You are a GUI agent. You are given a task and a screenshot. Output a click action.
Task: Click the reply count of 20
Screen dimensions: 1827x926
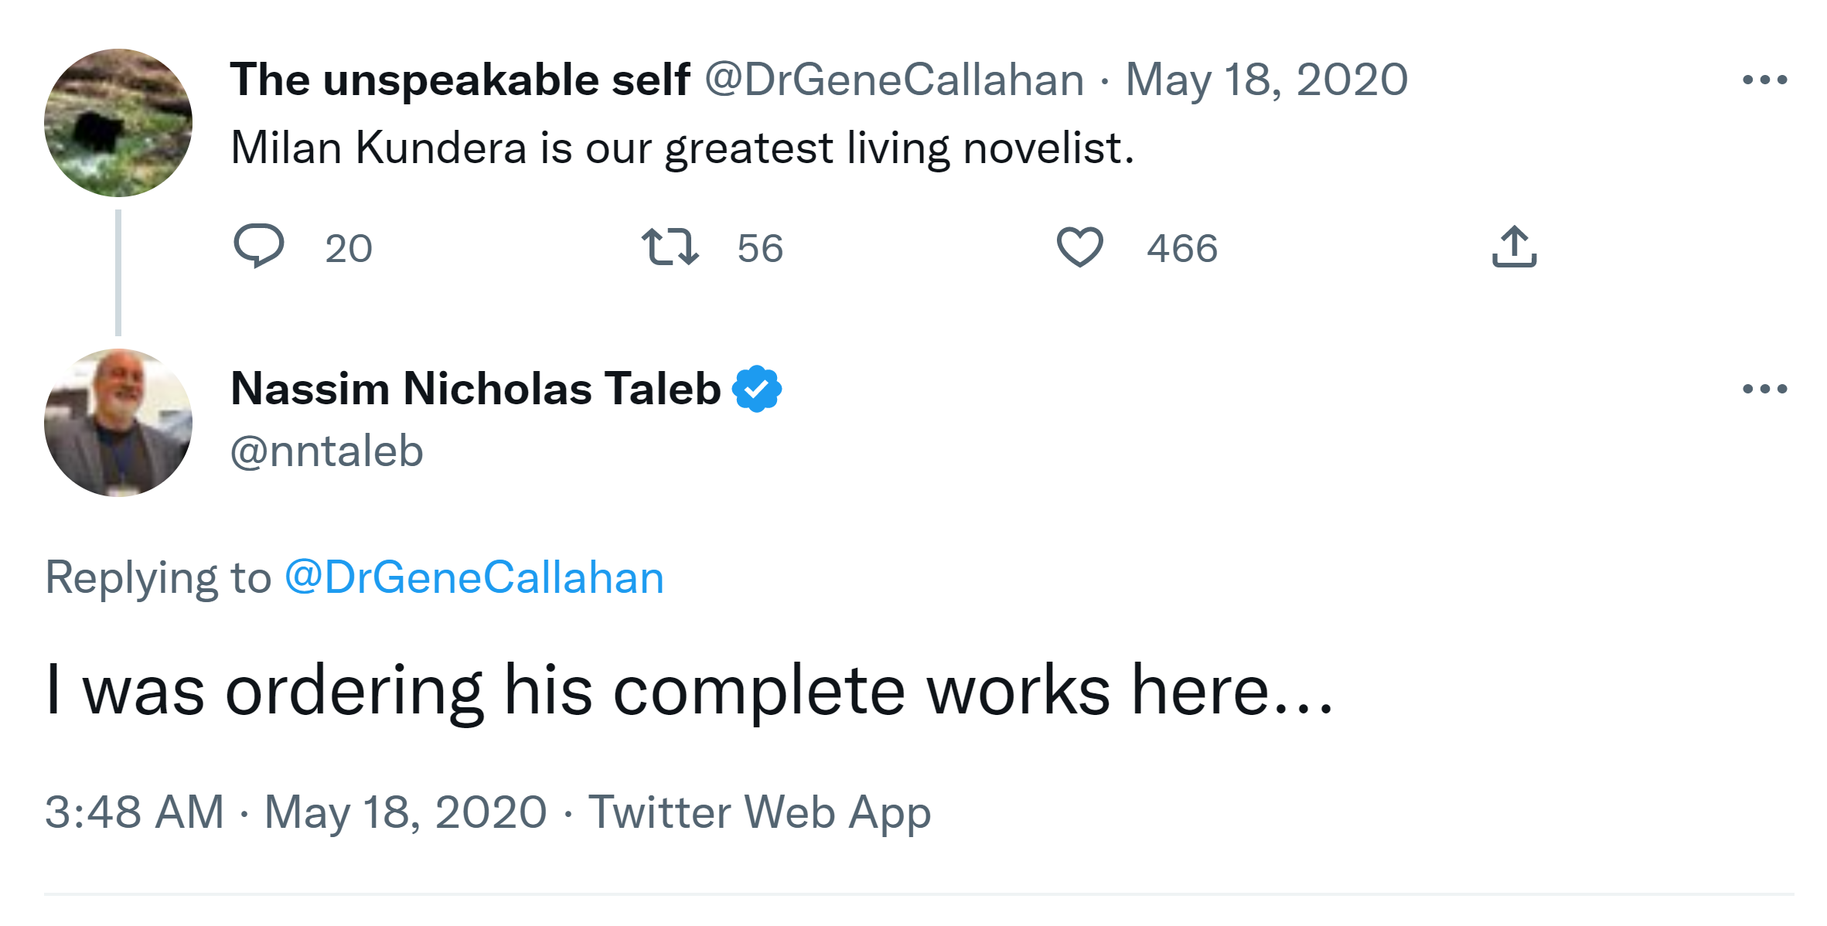[349, 248]
